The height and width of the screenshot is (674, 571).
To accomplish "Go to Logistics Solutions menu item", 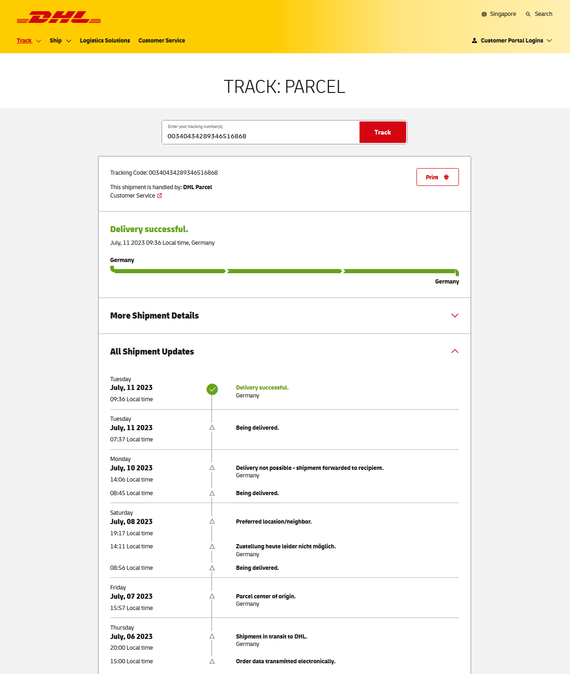I will pyautogui.click(x=105, y=41).
